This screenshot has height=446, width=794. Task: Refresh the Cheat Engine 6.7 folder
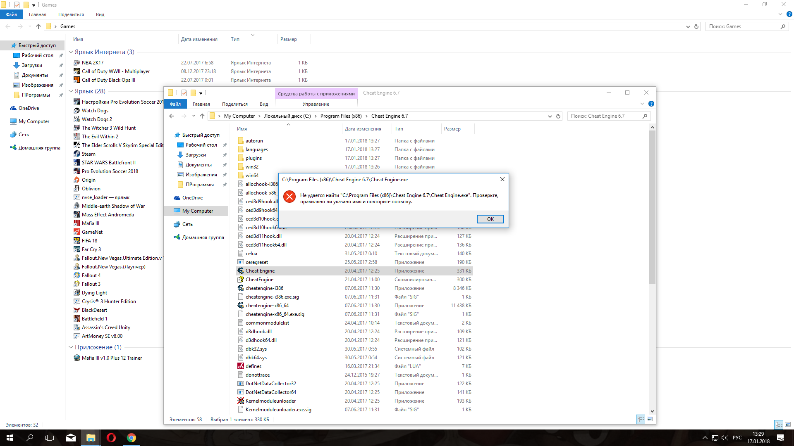coord(558,116)
